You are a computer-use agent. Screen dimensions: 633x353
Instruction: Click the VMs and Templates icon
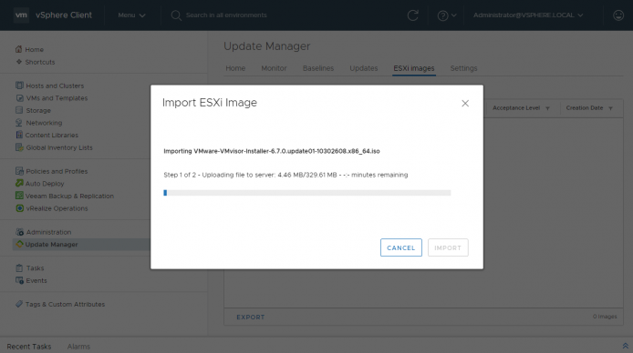[19, 98]
